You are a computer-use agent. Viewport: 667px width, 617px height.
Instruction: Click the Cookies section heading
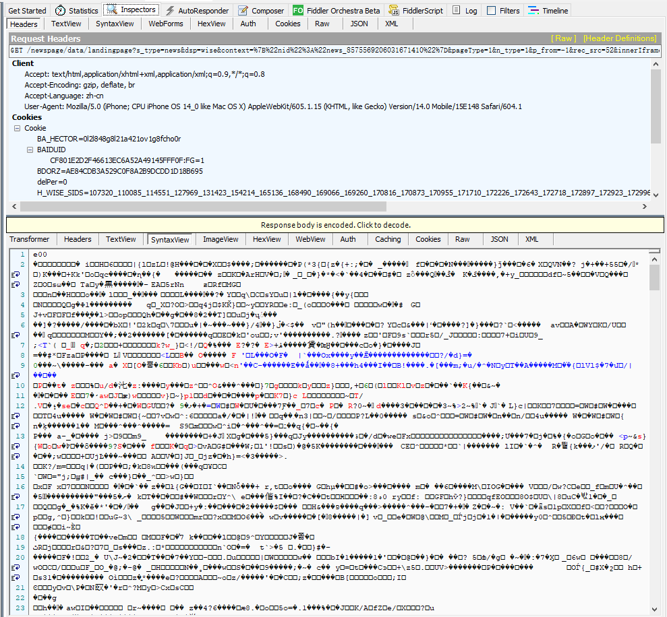pos(27,117)
